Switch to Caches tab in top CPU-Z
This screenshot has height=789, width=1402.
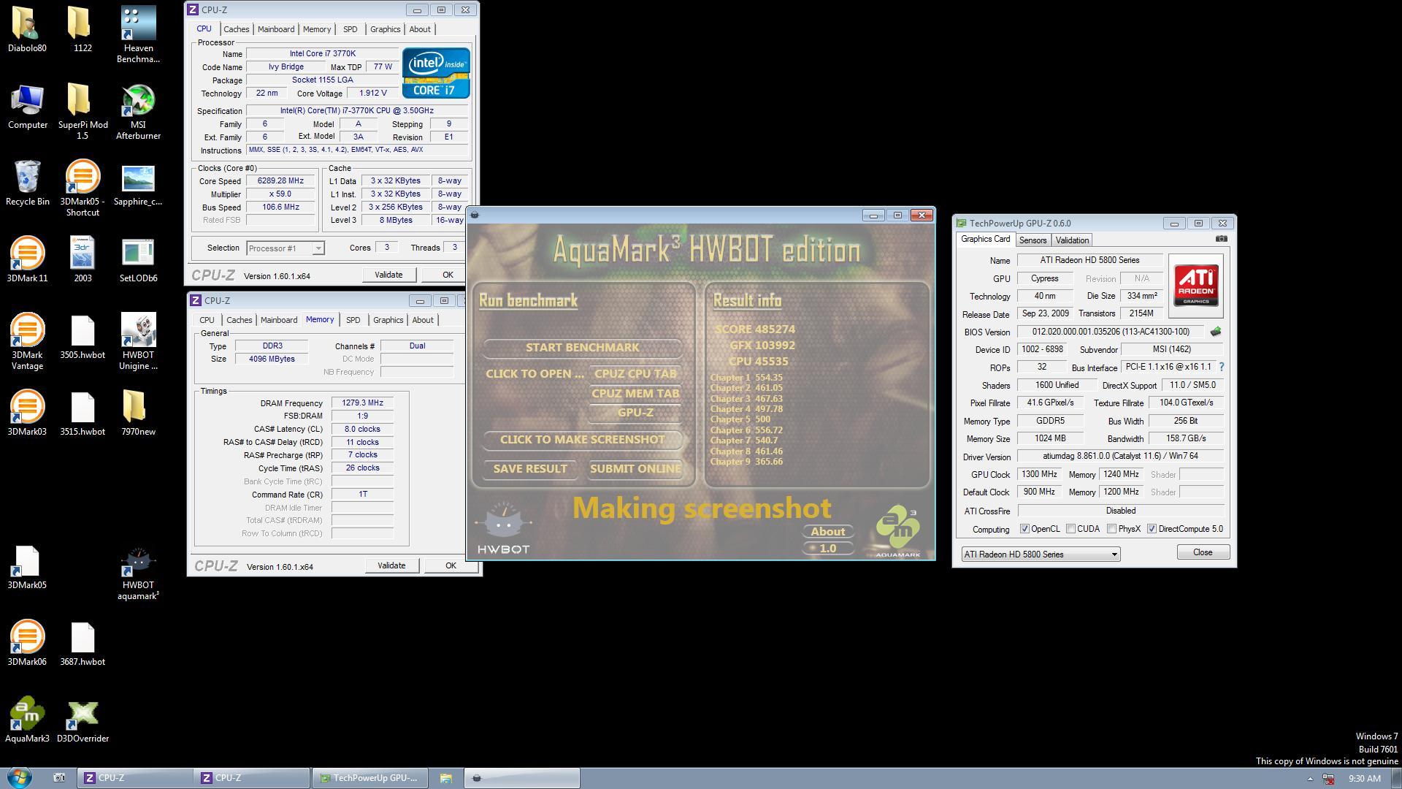[236, 29]
